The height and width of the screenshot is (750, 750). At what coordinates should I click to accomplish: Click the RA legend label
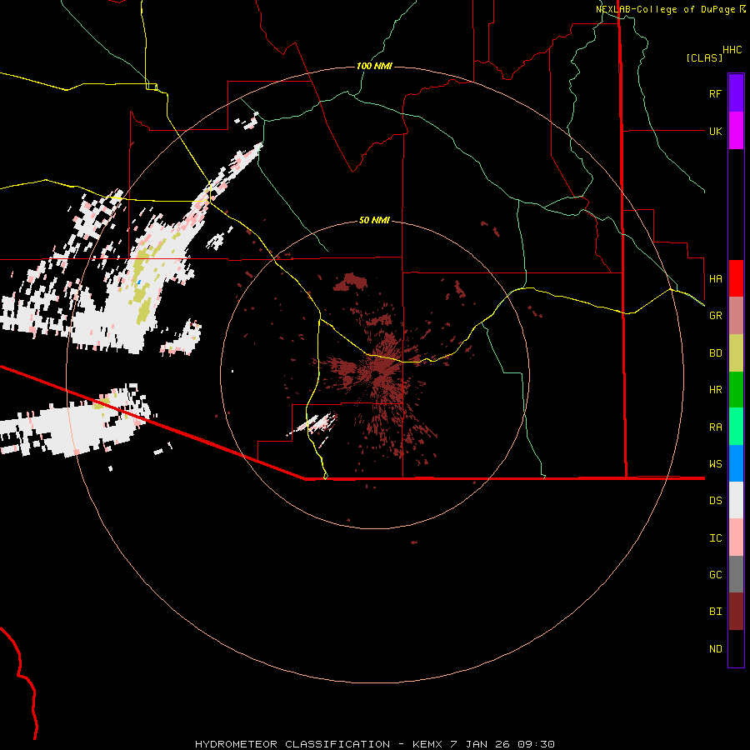pos(715,427)
